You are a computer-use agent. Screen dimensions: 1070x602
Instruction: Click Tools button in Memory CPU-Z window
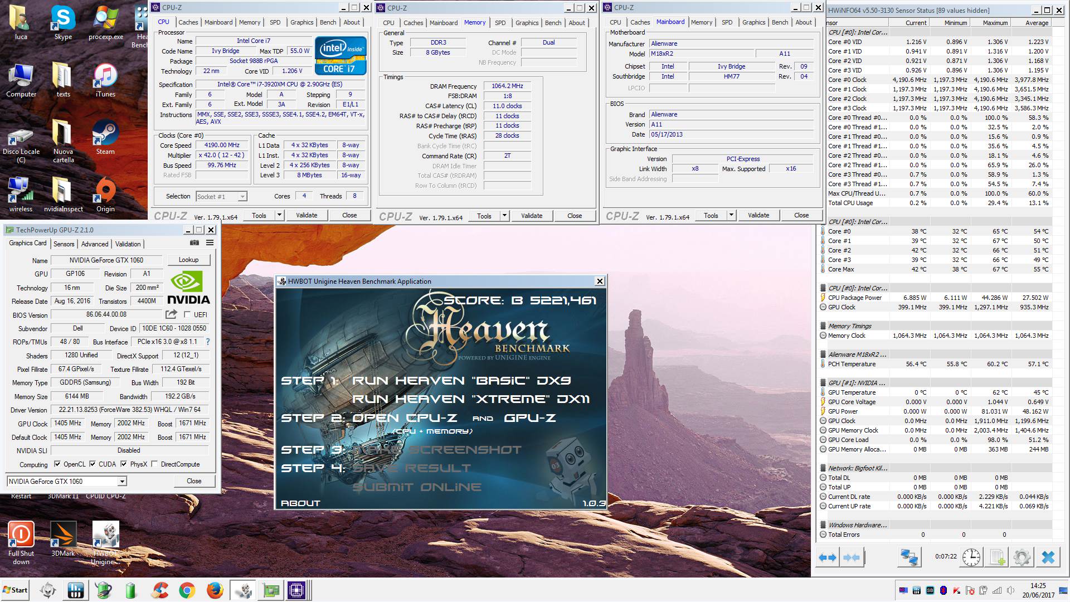click(484, 216)
